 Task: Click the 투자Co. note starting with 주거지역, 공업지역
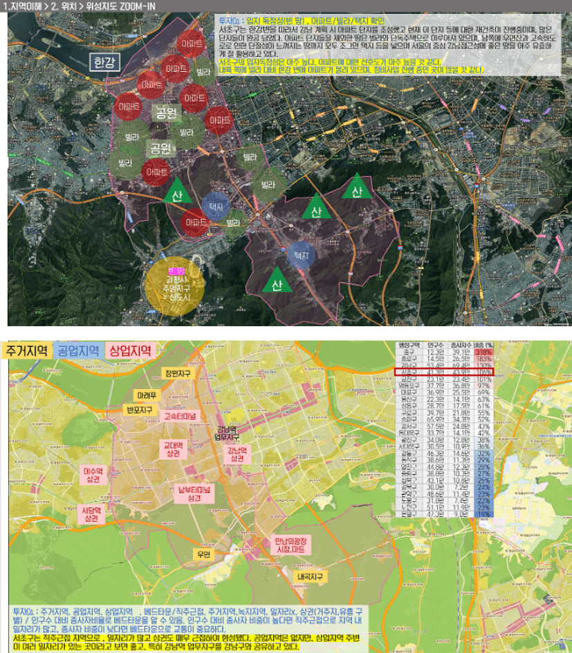tap(187, 621)
